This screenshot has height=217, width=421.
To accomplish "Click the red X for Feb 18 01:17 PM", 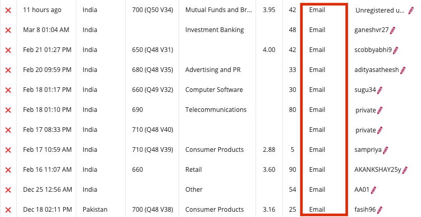I will 8,90.
